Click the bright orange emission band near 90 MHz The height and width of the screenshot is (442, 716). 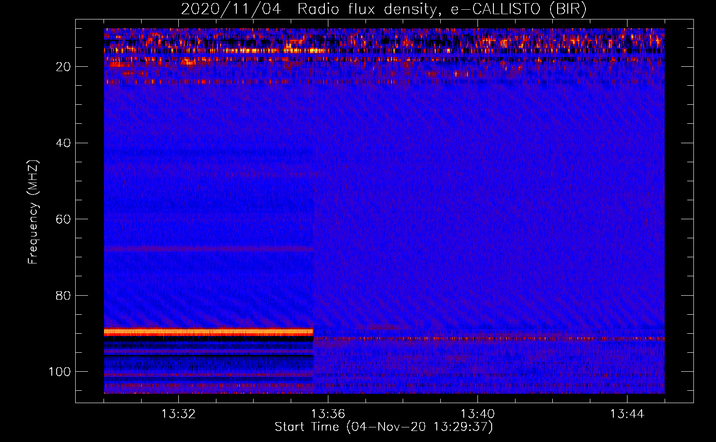pyautogui.click(x=208, y=332)
